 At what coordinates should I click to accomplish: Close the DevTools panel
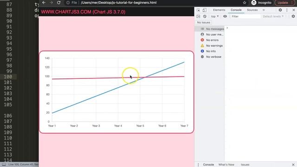(294, 10)
